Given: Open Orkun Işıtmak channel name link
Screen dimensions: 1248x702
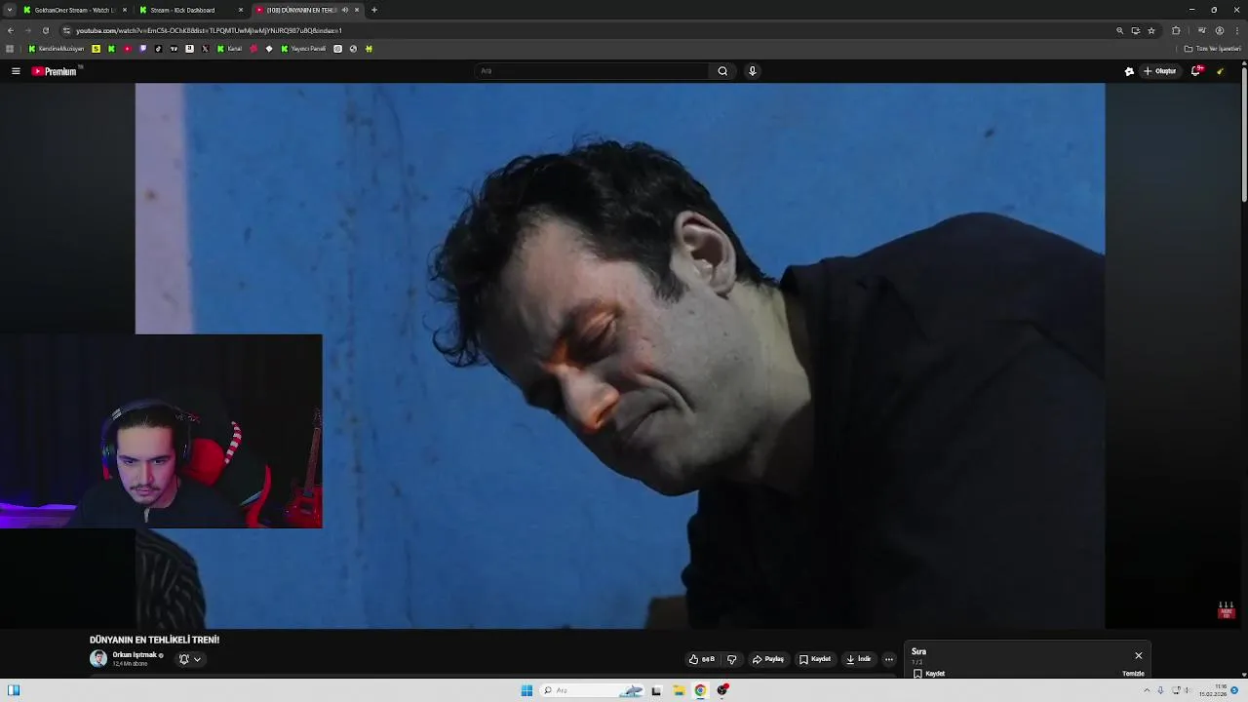Looking at the screenshot, I should [135, 655].
